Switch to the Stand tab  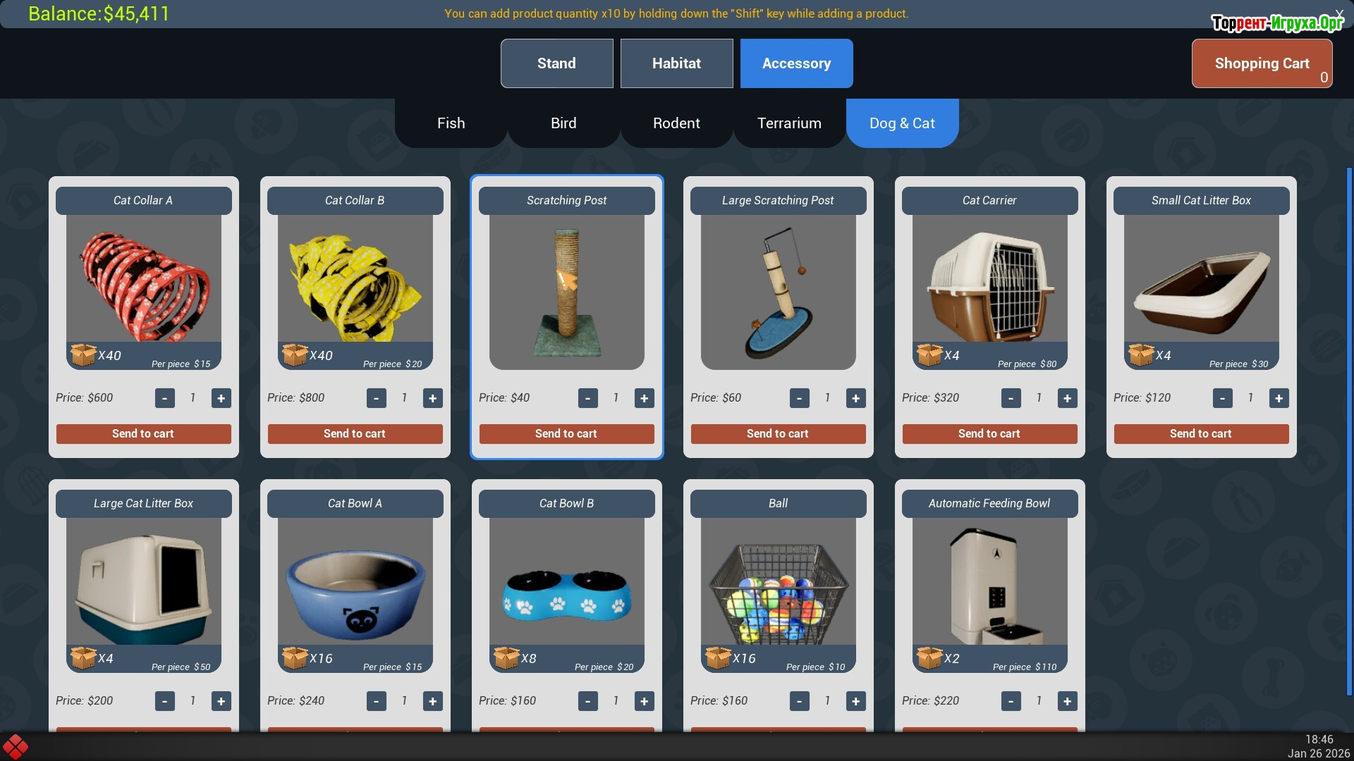tap(556, 63)
